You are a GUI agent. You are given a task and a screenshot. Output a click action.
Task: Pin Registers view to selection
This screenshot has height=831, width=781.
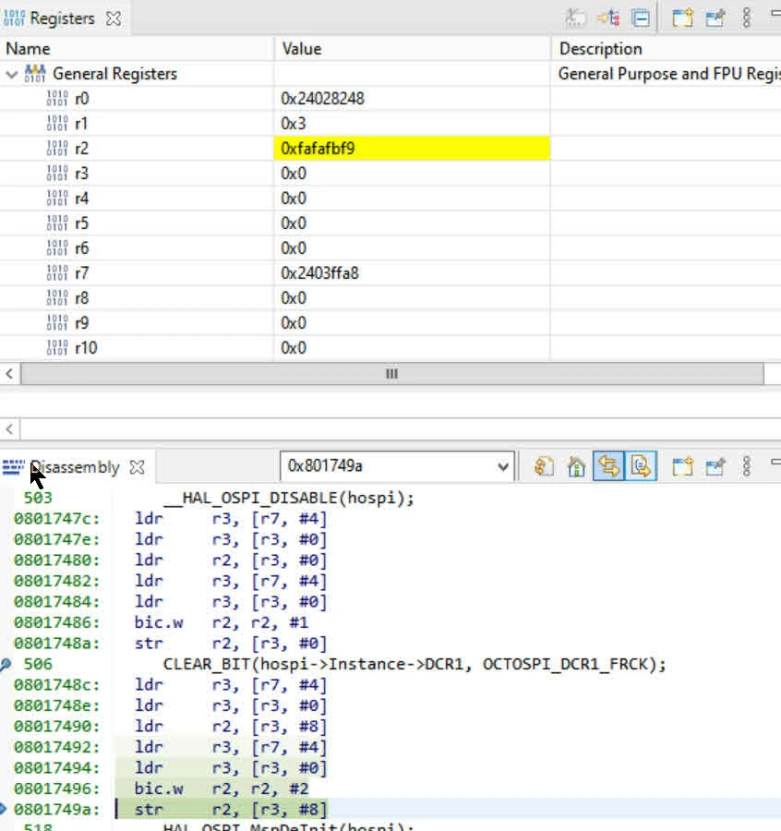[x=715, y=18]
